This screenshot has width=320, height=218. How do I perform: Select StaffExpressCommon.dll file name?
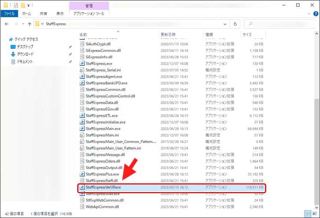105,89
